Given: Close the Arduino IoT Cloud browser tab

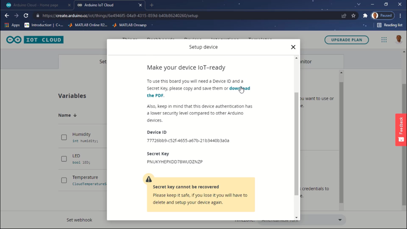Looking at the screenshot, I should pos(140,5).
